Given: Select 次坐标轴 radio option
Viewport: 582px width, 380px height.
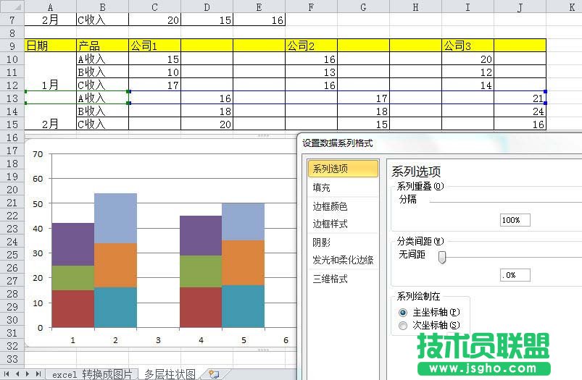Looking at the screenshot, I should [x=403, y=326].
